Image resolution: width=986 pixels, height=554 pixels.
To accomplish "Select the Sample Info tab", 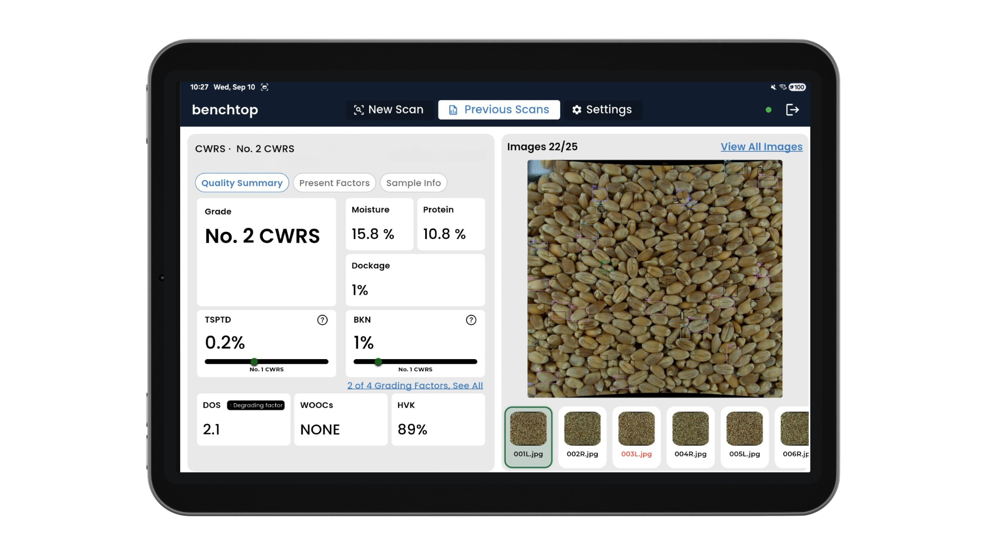I will point(413,183).
